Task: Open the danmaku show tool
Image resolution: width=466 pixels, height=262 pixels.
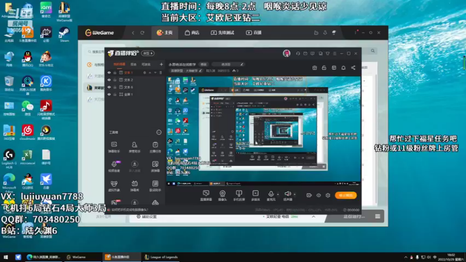Action: 135,186
